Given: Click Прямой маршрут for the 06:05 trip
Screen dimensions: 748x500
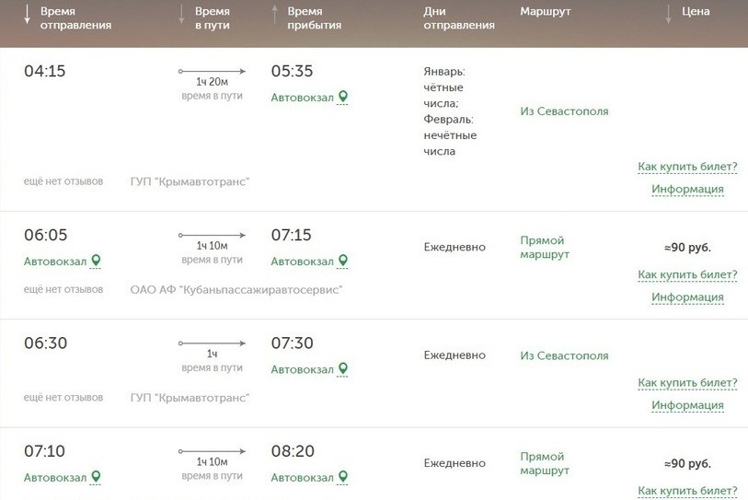Looking at the screenshot, I should coord(545,247).
